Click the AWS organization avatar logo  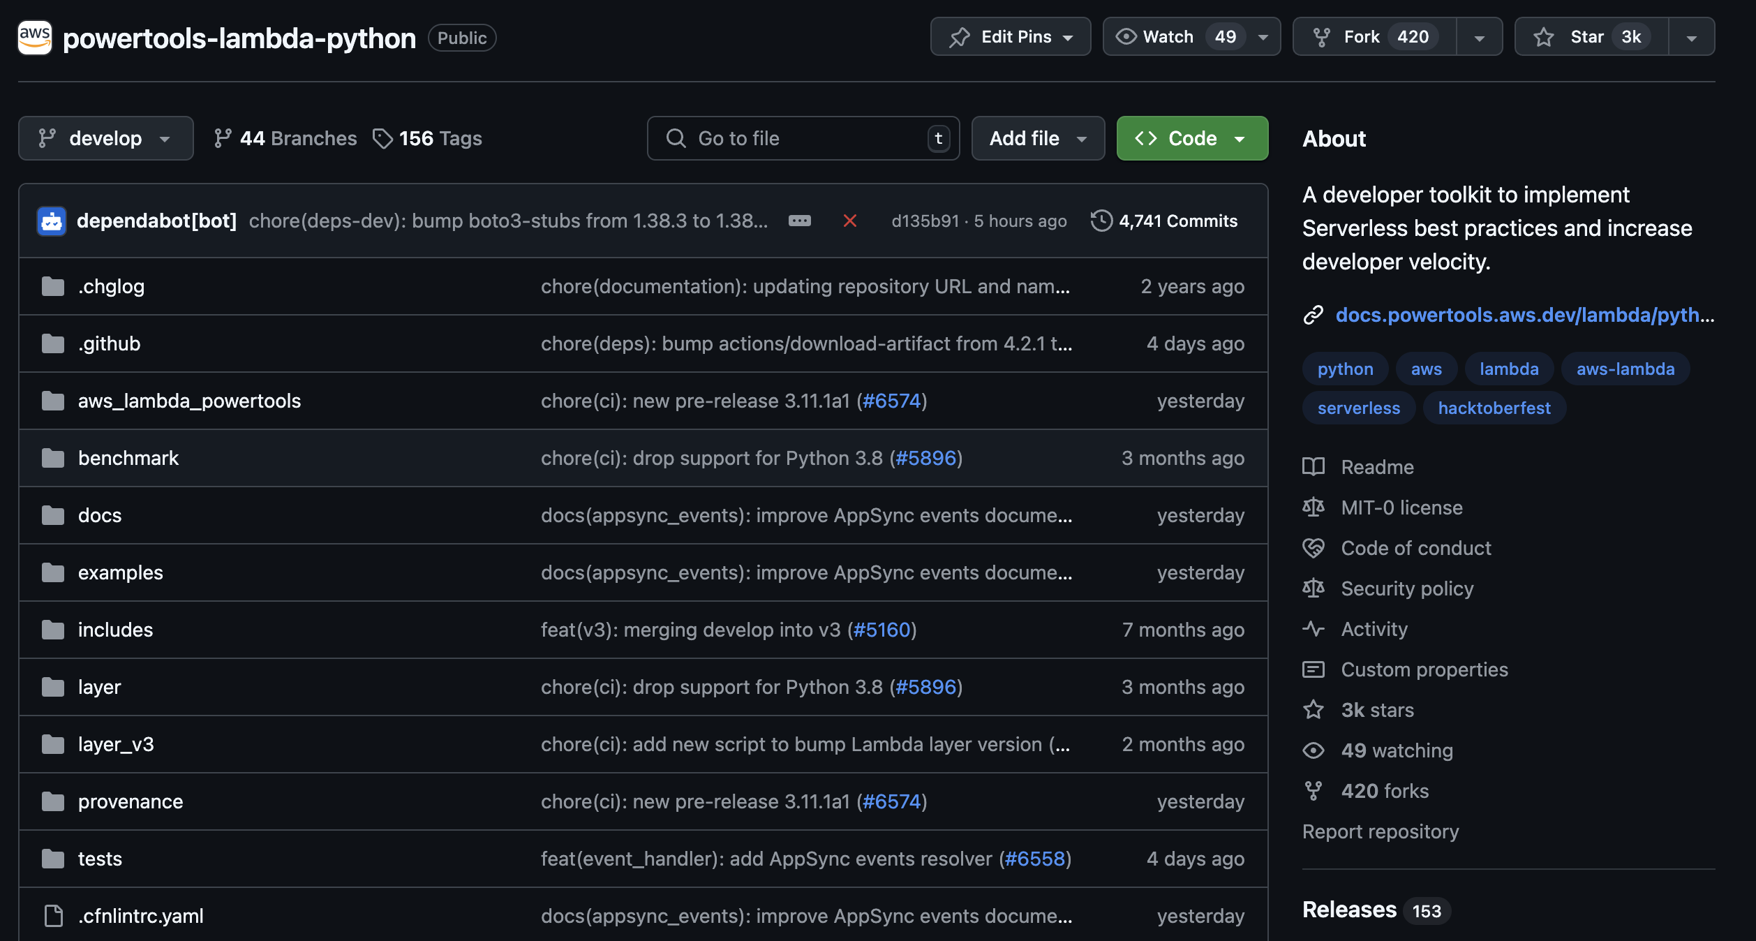[x=35, y=37]
